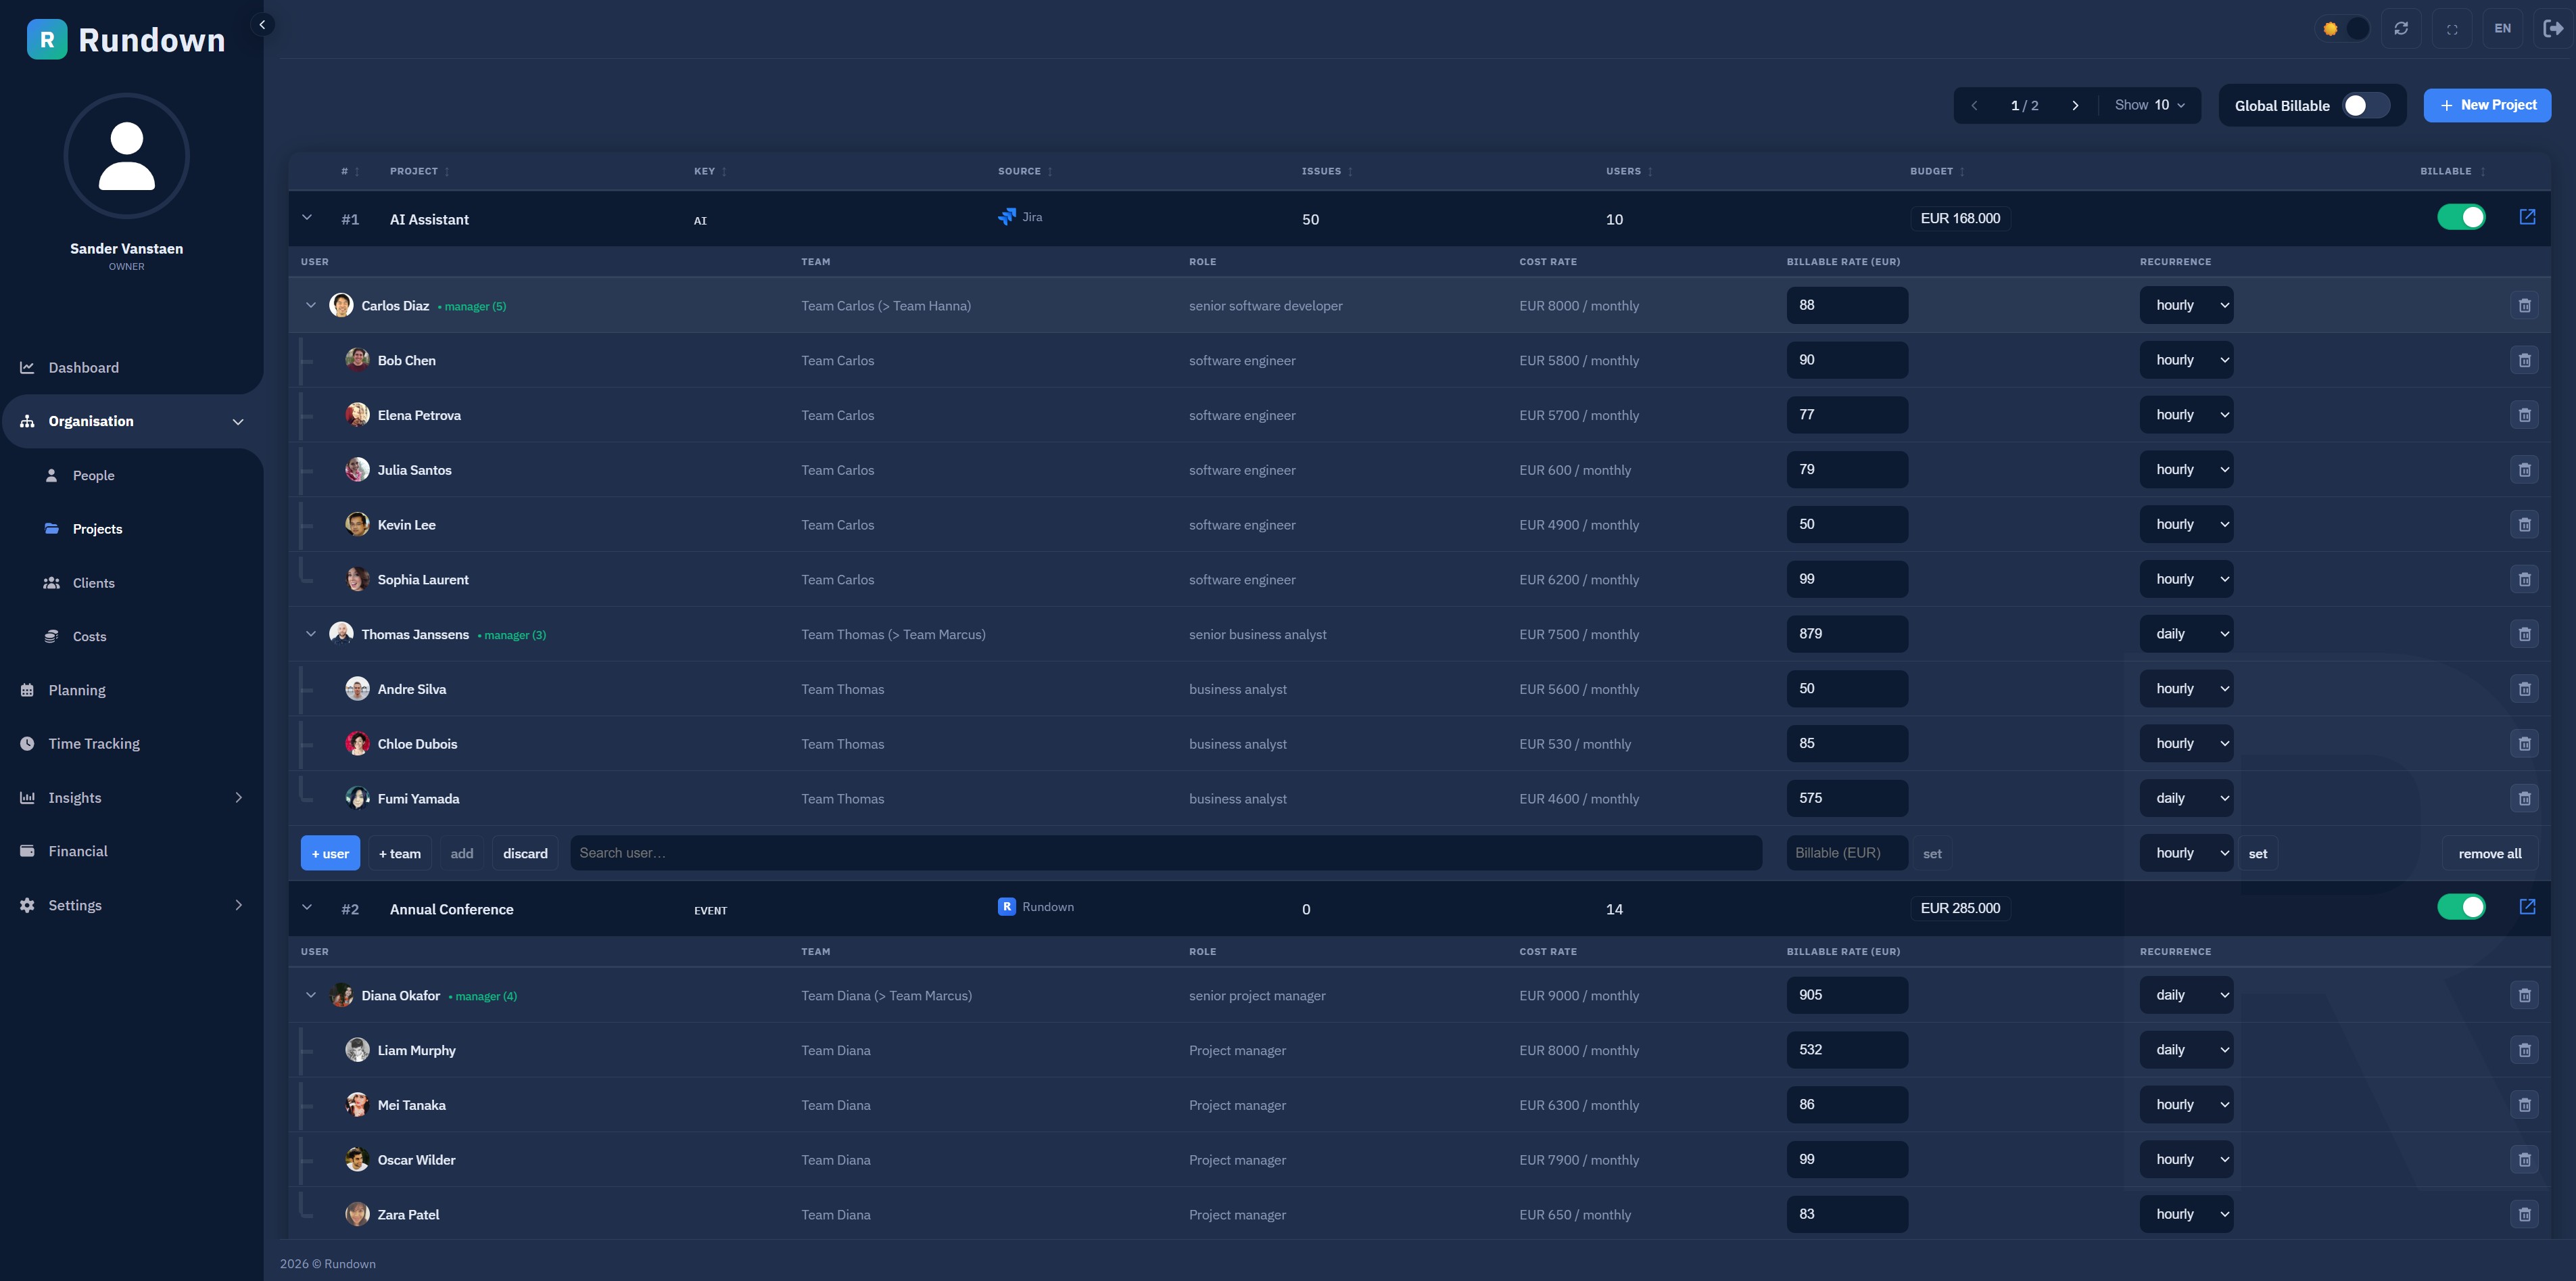Open the Show 10 page size dropdown
This screenshot has height=1281, width=2576.
(2150, 105)
